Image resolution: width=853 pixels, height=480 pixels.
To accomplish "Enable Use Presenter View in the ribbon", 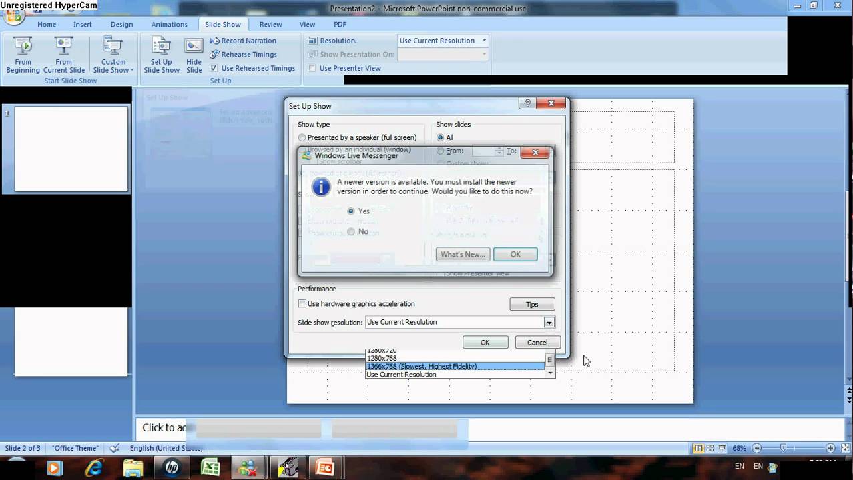I will [312, 68].
